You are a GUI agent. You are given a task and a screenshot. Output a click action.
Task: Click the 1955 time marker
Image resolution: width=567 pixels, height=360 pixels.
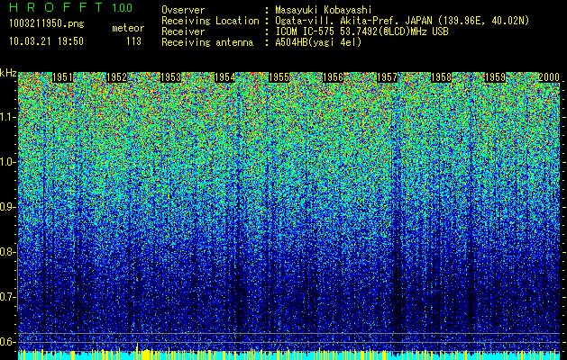point(279,77)
